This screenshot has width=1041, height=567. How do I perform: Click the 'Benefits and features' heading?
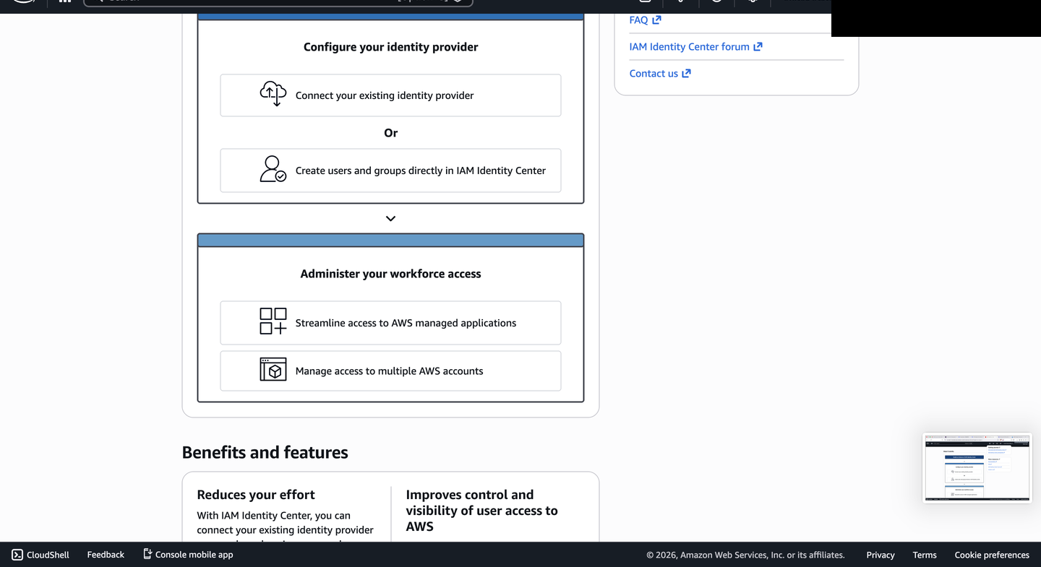point(265,452)
